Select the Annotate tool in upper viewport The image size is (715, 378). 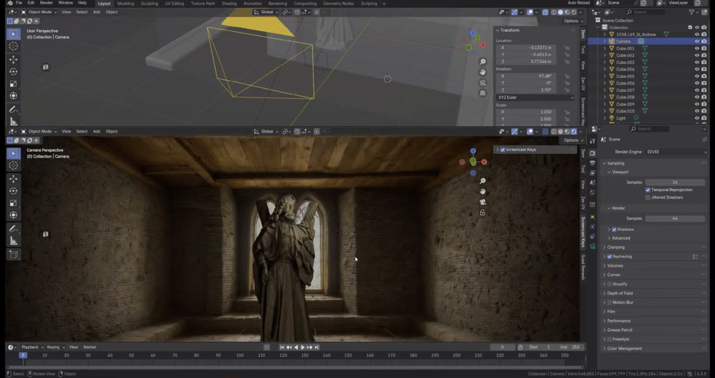pyautogui.click(x=13, y=110)
